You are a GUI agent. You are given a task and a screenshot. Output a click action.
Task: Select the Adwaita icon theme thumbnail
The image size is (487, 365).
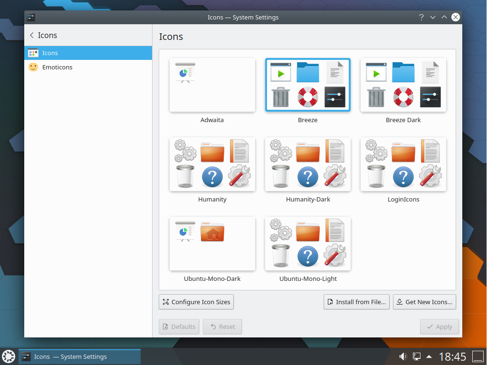point(212,85)
